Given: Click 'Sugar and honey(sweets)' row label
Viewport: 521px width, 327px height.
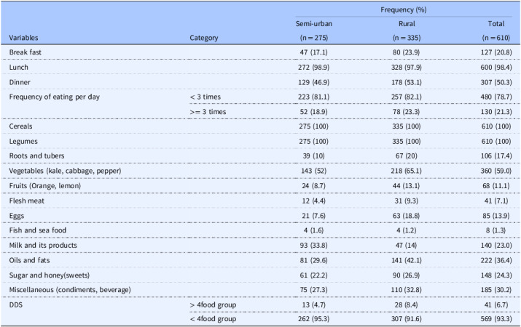Looking at the screenshot, I should [49, 275].
